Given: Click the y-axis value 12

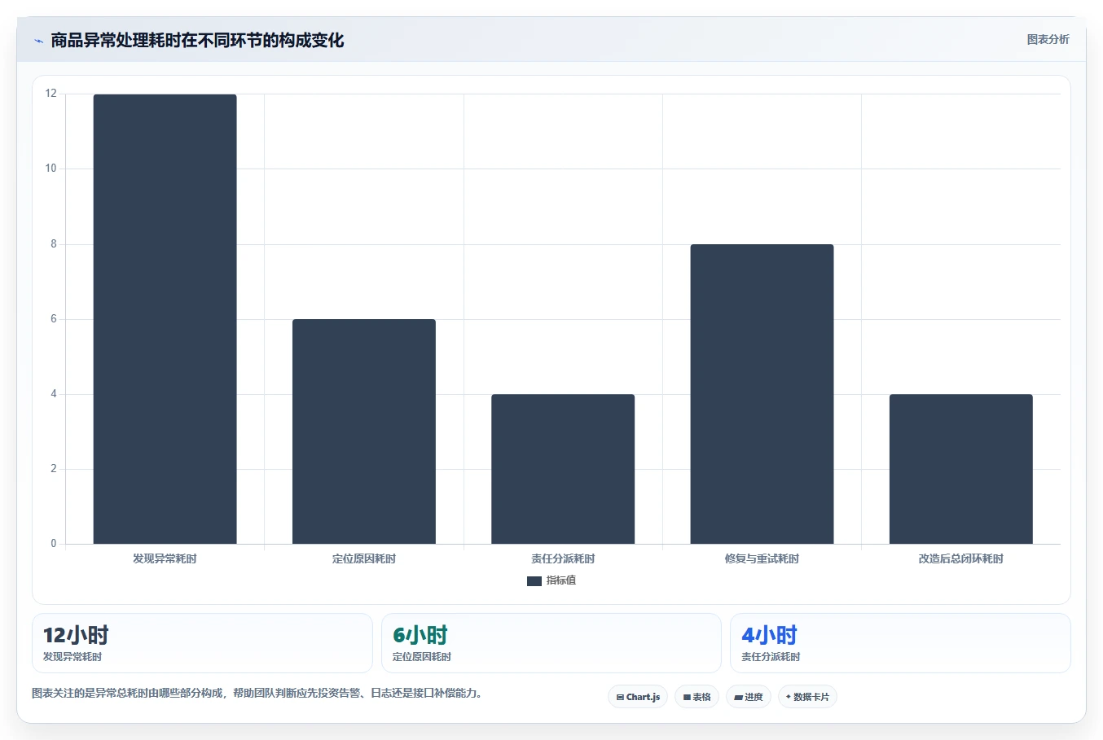Looking at the screenshot, I should pyautogui.click(x=51, y=94).
